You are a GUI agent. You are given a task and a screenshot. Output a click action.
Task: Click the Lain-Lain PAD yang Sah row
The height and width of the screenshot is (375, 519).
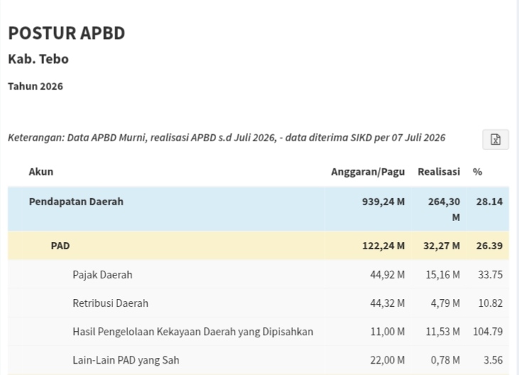[258, 360]
